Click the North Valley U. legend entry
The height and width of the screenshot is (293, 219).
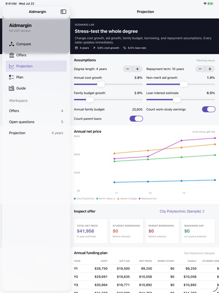pos(106,199)
